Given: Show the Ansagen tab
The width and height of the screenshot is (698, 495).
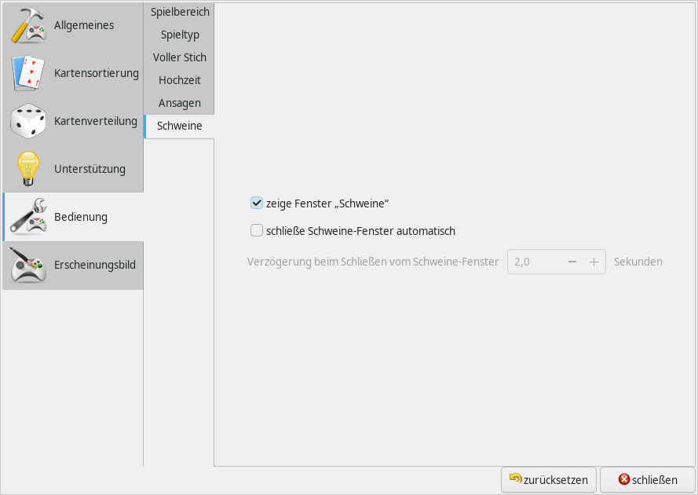Looking at the screenshot, I should click(180, 104).
